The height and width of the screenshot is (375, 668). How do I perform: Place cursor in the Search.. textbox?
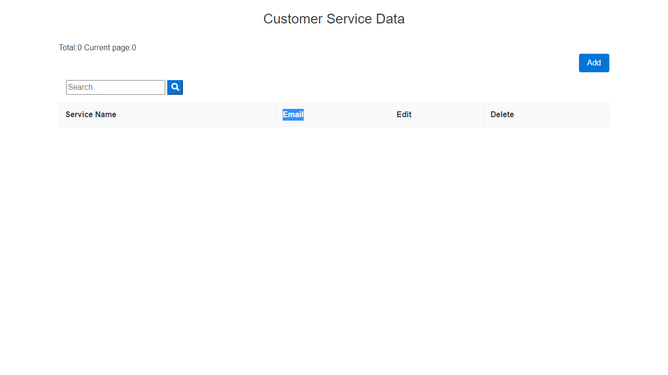(115, 87)
